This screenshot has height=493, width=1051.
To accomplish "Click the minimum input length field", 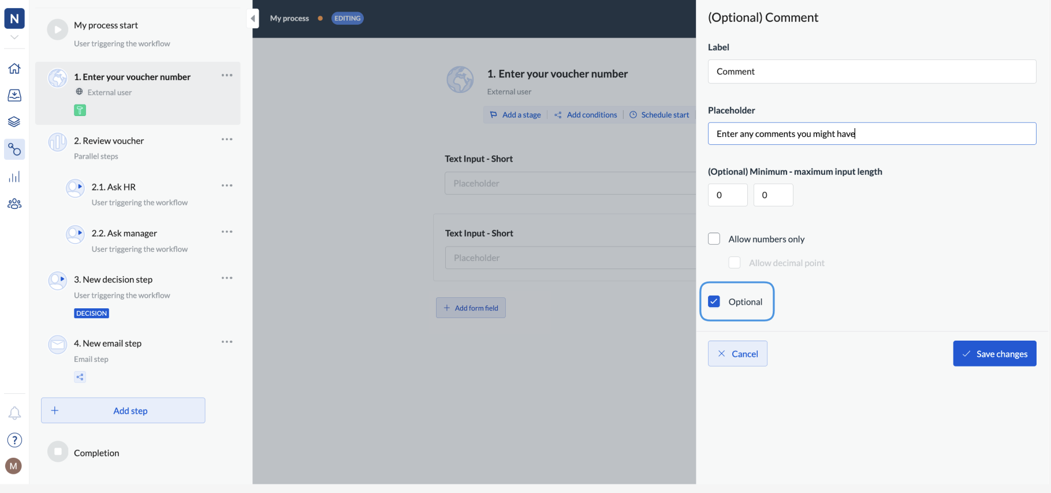I will pos(728,195).
